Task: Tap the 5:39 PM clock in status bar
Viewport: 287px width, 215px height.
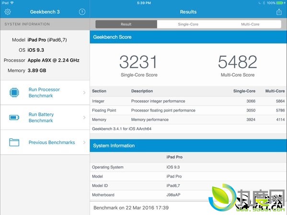Action: 144,3
